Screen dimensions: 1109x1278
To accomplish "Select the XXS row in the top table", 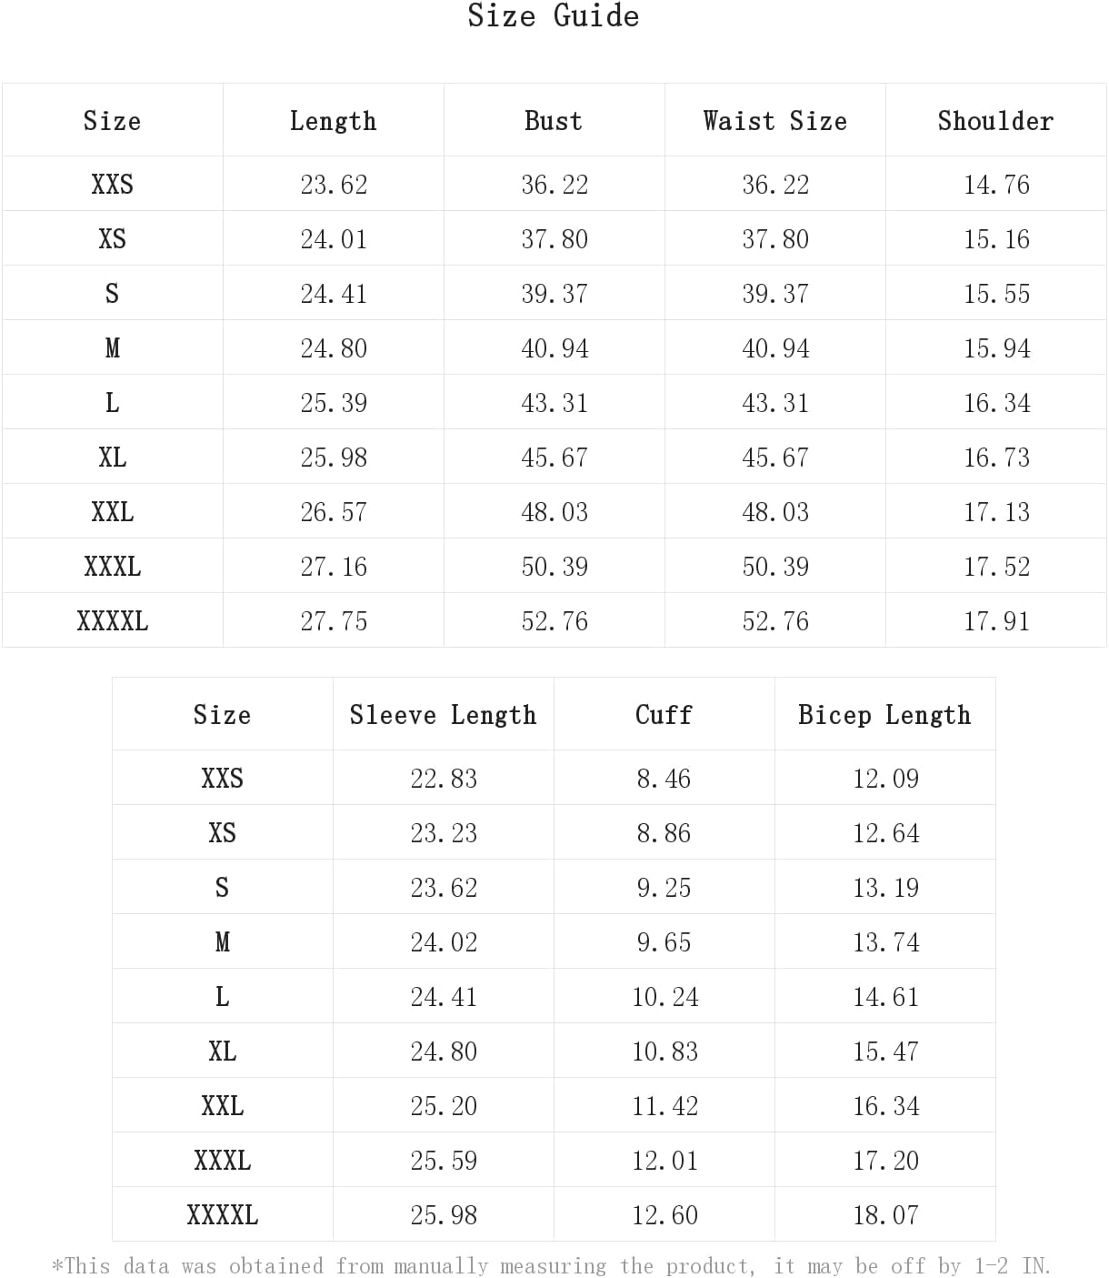I will 554,184.
